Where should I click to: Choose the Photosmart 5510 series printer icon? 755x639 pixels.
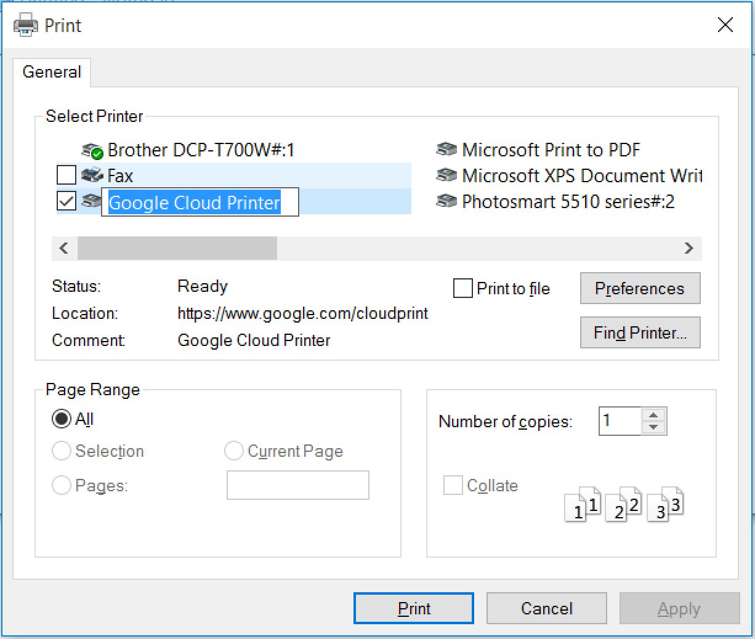(x=446, y=201)
